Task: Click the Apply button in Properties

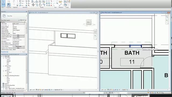Action: coord(24,52)
